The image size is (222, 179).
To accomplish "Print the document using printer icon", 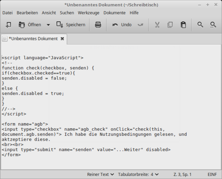I will (x=98, y=25).
